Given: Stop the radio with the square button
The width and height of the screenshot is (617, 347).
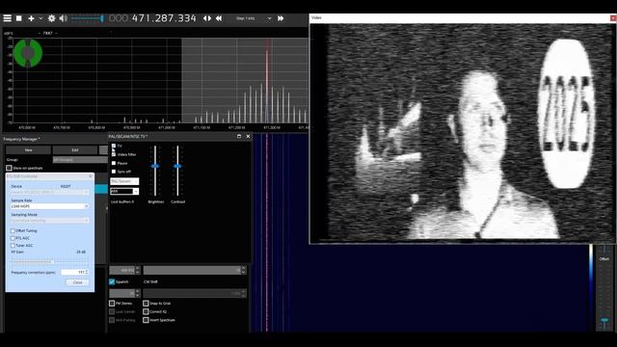Looking at the screenshot, I should [x=19, y=18].
